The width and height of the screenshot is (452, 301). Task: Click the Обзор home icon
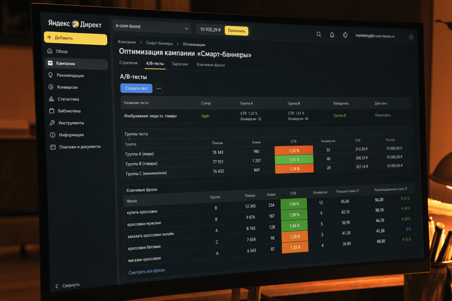tap(50, 51)
